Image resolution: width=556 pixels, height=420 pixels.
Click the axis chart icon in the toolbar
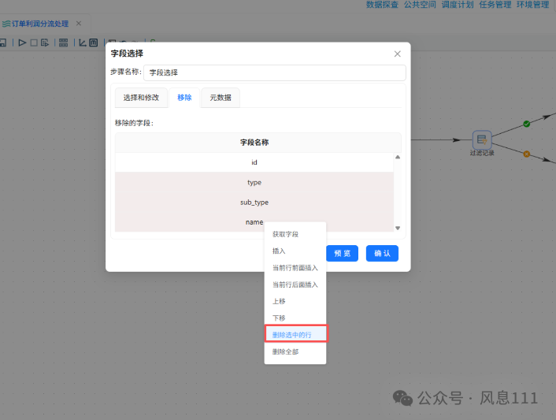[82, 43]
